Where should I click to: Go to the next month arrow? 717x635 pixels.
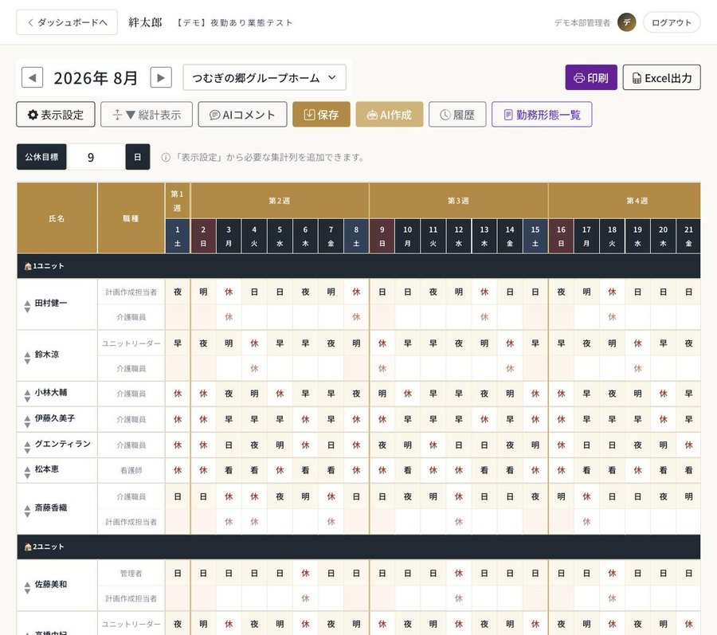(161, 77)
